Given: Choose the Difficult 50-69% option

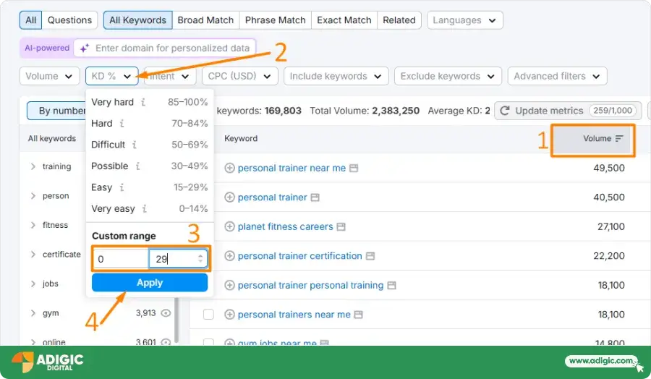Looking at the screenshot, I should [x=150, y=145].
